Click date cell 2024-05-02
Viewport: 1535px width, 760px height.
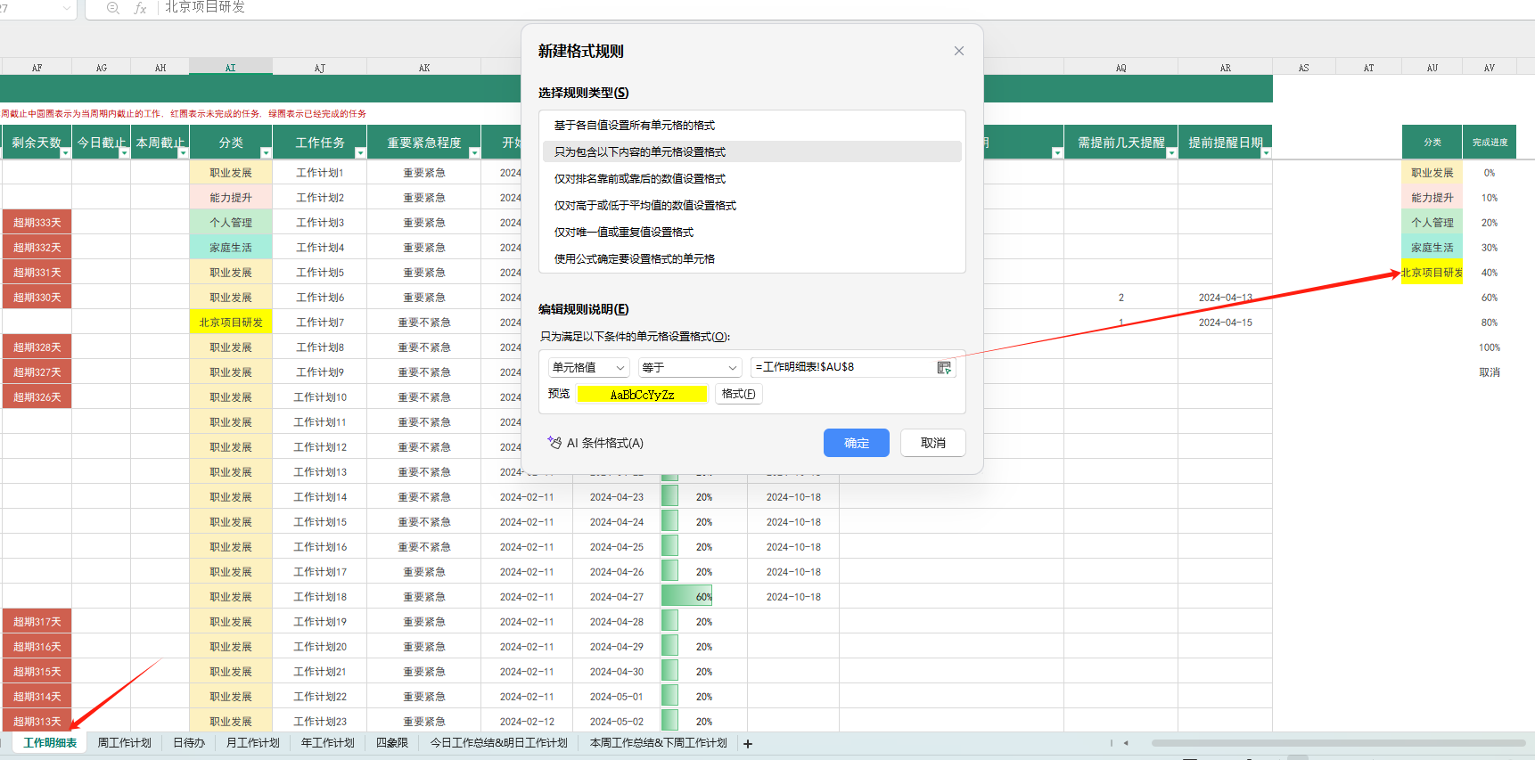point(616,722)
